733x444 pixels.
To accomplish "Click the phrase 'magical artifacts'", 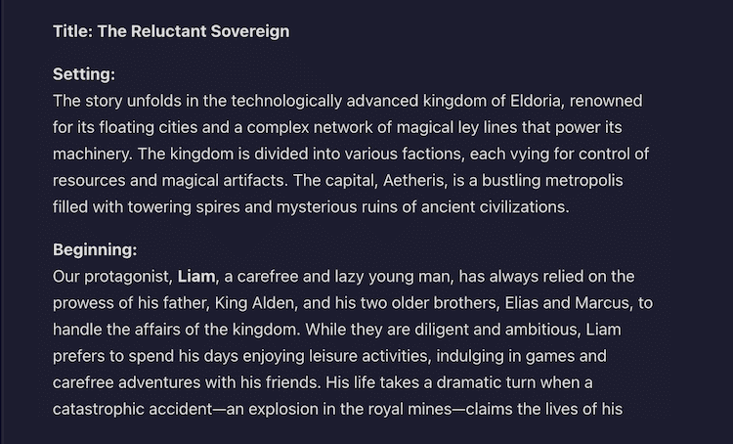I will click(x=224, y=181).
